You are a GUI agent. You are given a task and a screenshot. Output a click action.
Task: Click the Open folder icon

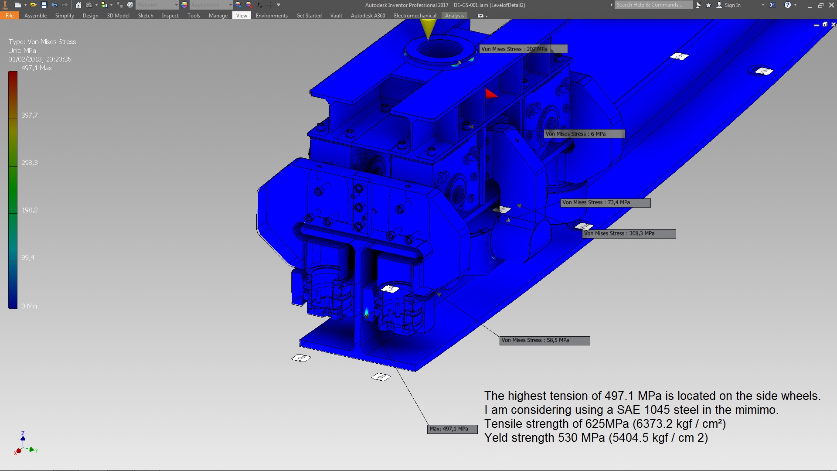33,5
